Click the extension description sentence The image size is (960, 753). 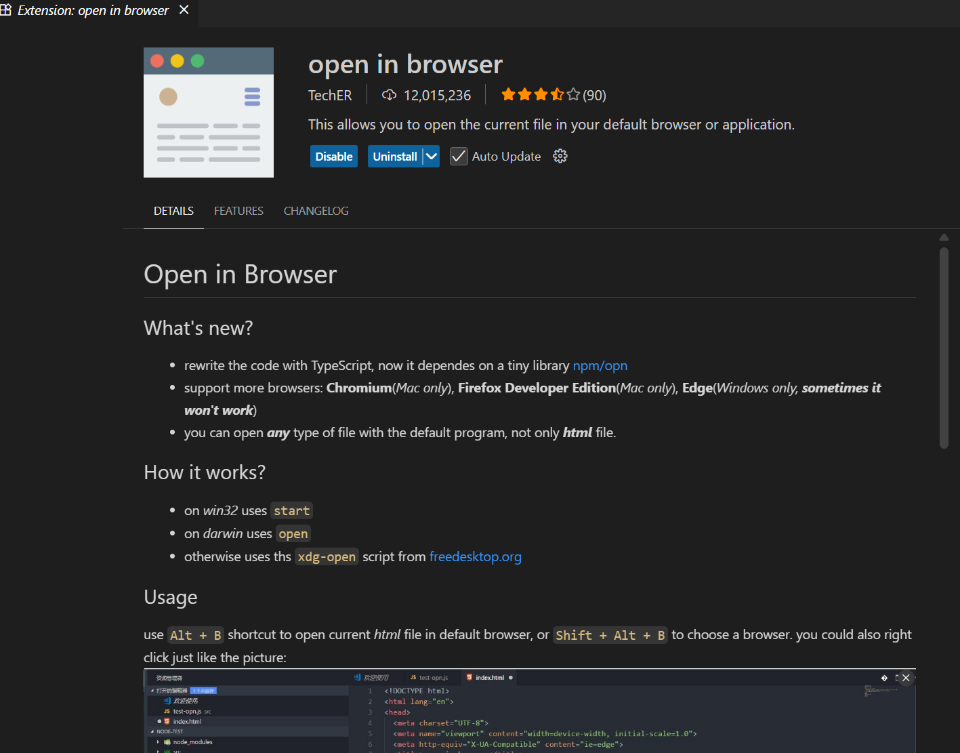tap(551, 125)
